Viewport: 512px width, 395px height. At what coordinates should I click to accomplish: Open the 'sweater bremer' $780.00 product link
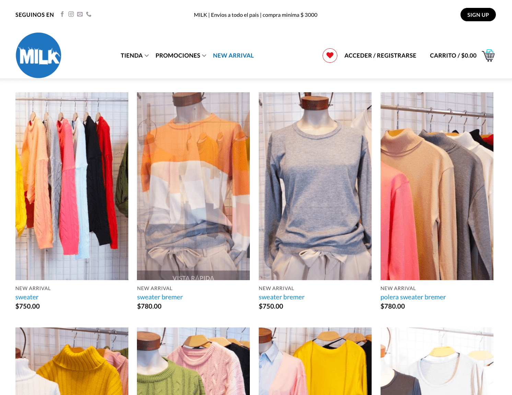coord(160,297)
